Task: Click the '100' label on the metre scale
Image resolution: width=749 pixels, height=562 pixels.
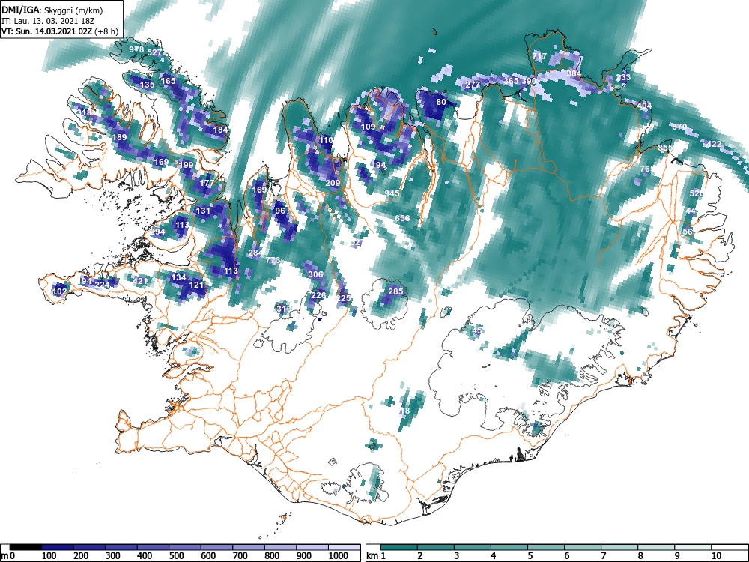Action: 49,556
